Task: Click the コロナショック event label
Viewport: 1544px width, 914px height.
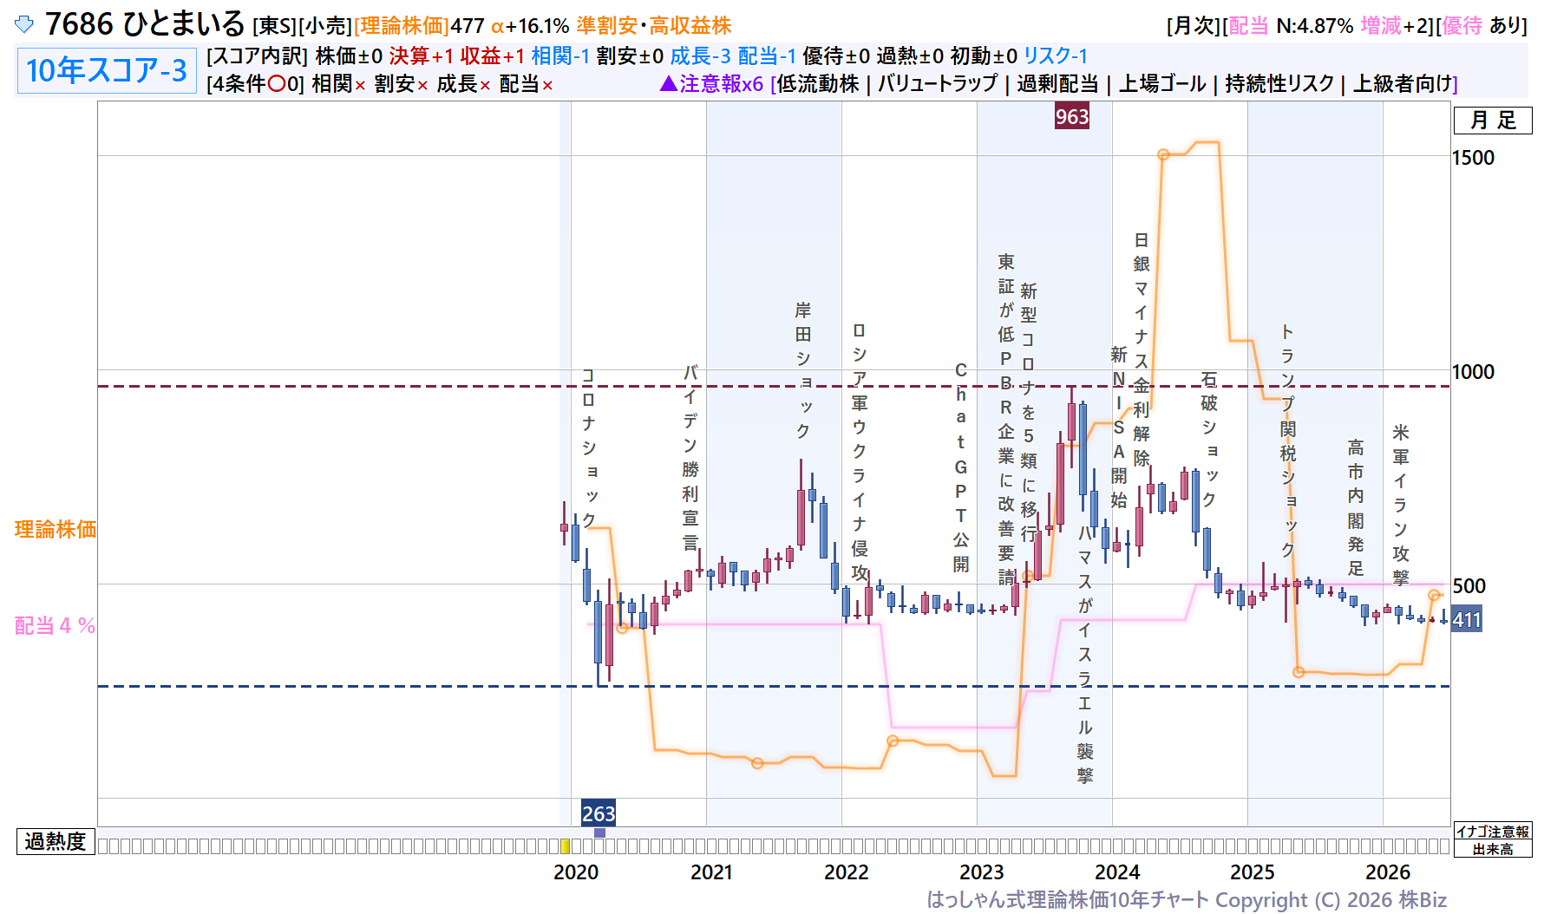Action: point(589,447)
